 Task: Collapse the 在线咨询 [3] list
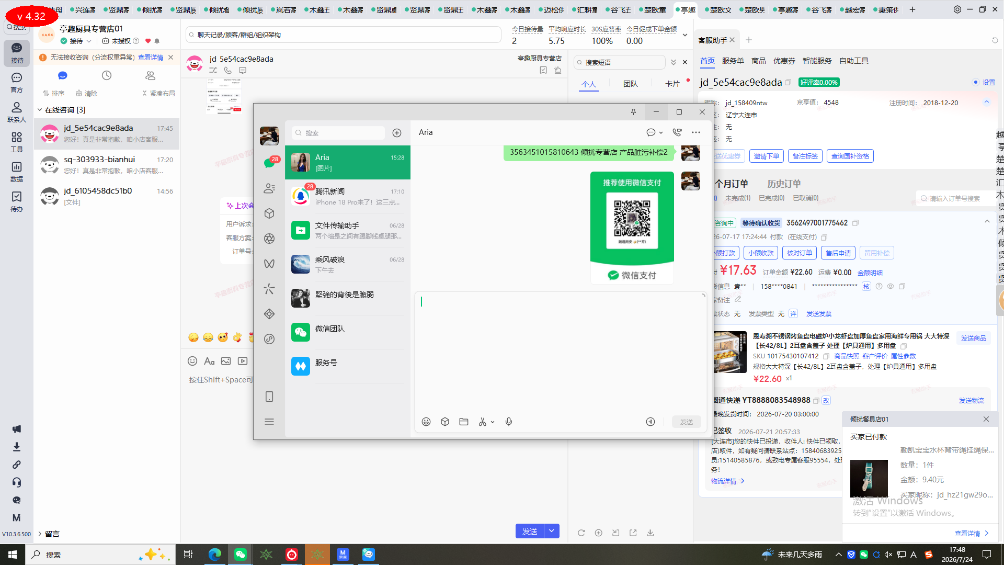pos(40,110)
